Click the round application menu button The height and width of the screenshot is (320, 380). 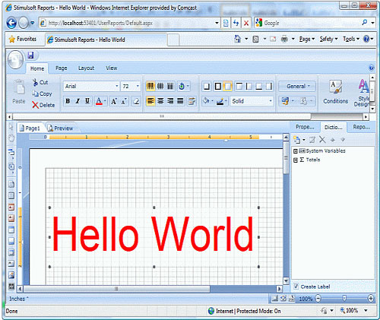coord(15,59)
